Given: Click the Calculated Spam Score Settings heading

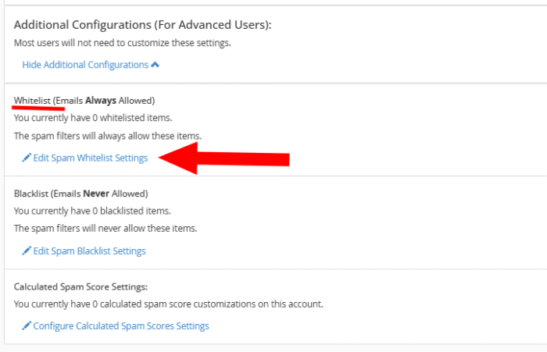Looking at the screenshot, I should pyautogui.click(x=80, y=287).
